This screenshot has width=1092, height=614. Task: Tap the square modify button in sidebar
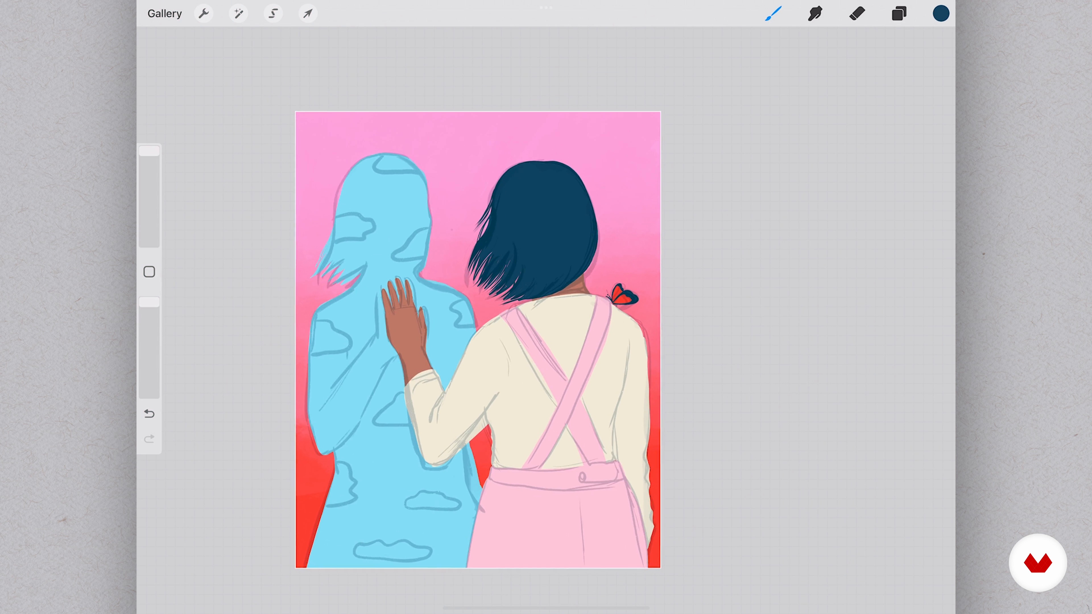click(x=149, y=272)
